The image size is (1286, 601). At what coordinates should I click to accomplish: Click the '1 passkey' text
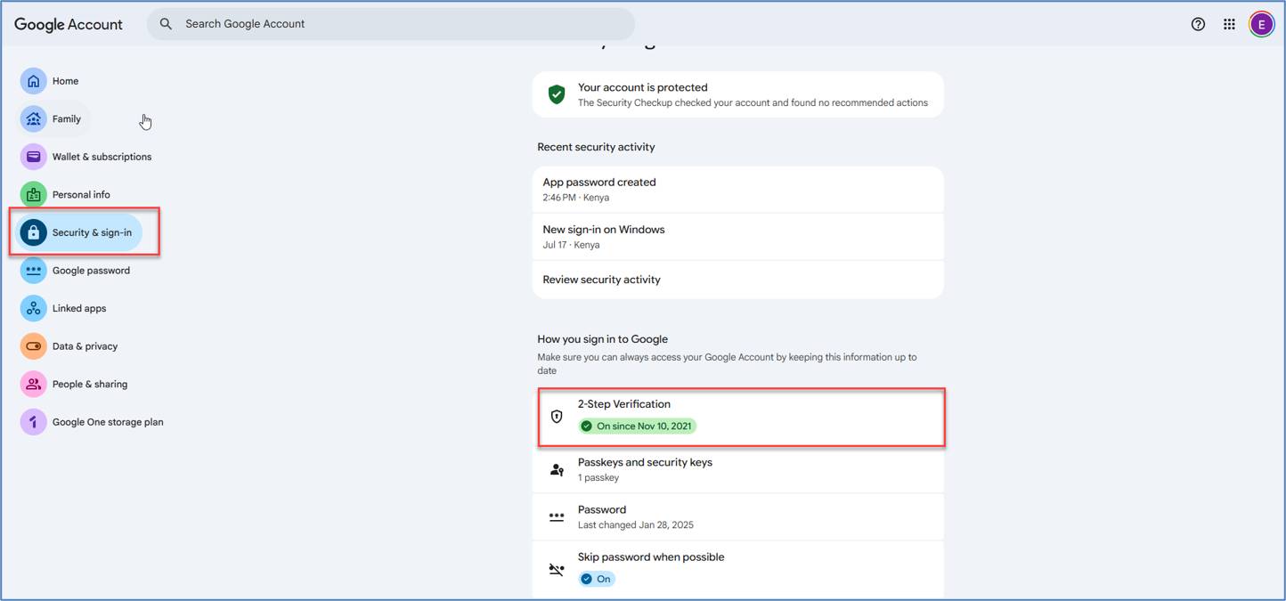(598, 478)
